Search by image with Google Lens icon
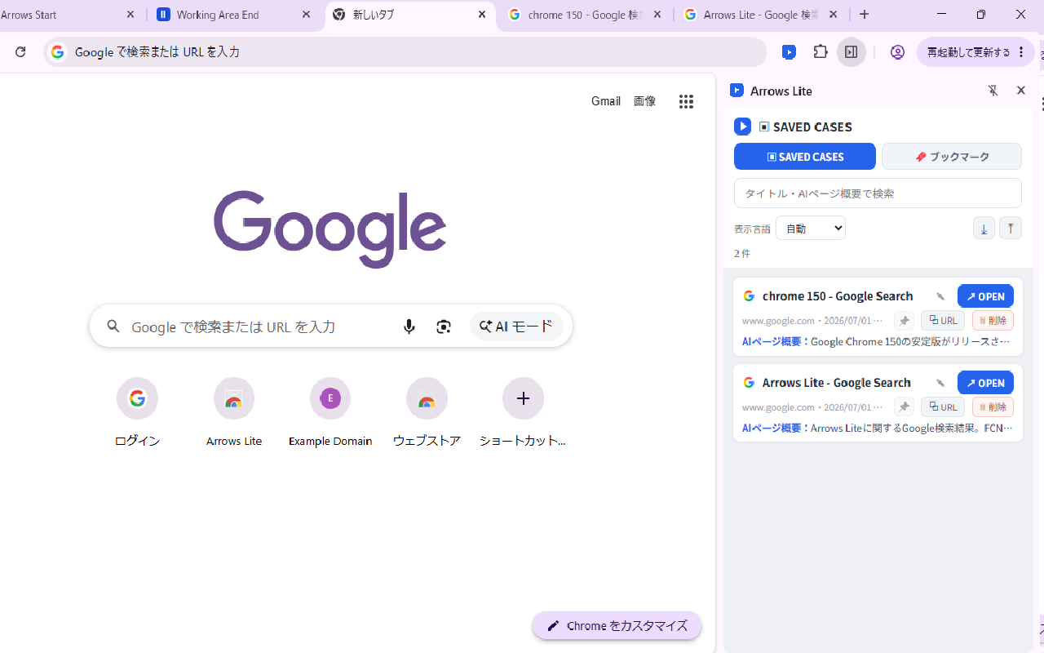This screenshot has width=1044, height=653. pyautogui.click(x=444, y=326)
